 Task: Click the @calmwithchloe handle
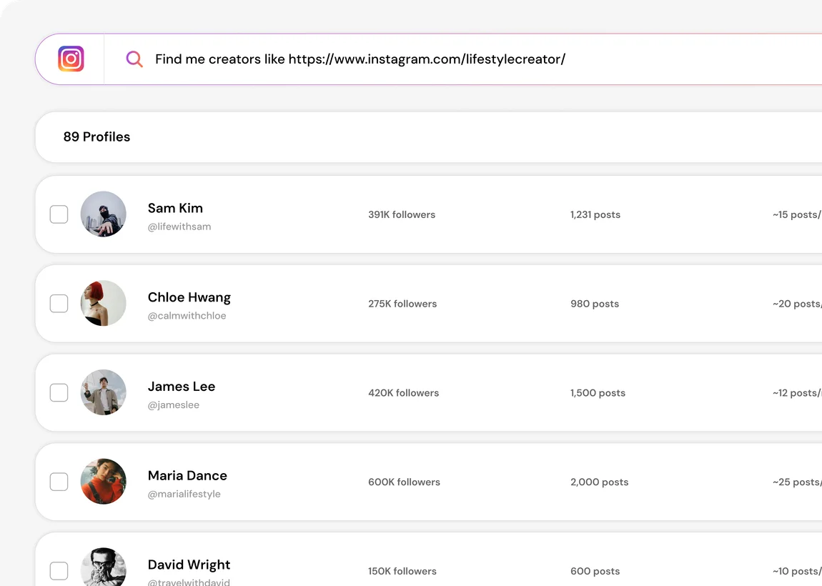pos(187,316)
